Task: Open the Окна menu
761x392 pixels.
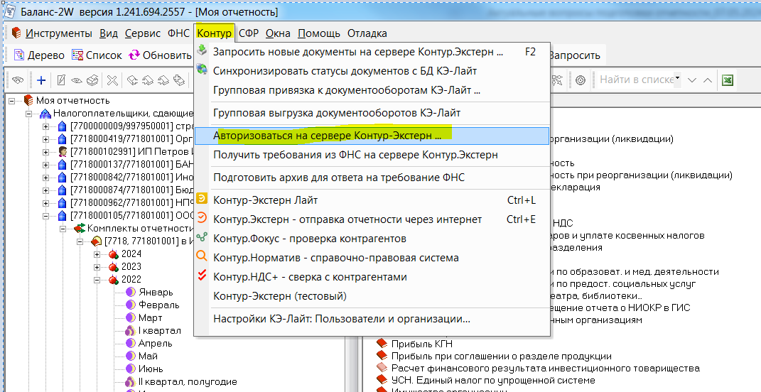Action: click(278, 33)
